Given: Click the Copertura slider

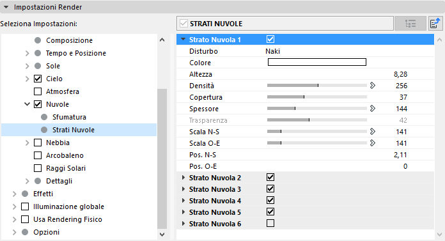Looking at the screenshot, I should pos(317,97).
